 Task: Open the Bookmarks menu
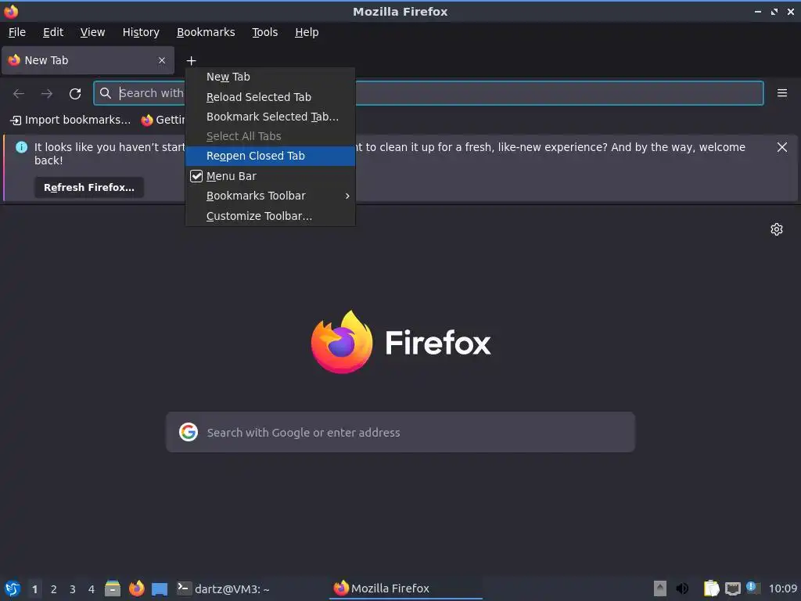click(206, 32)
